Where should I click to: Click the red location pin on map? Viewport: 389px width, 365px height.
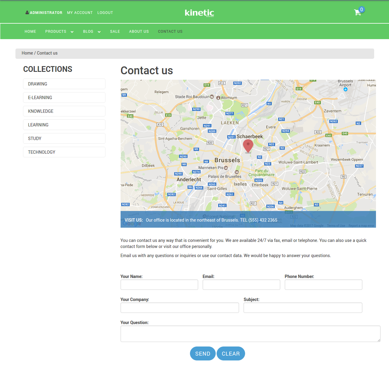click(248, 146)
